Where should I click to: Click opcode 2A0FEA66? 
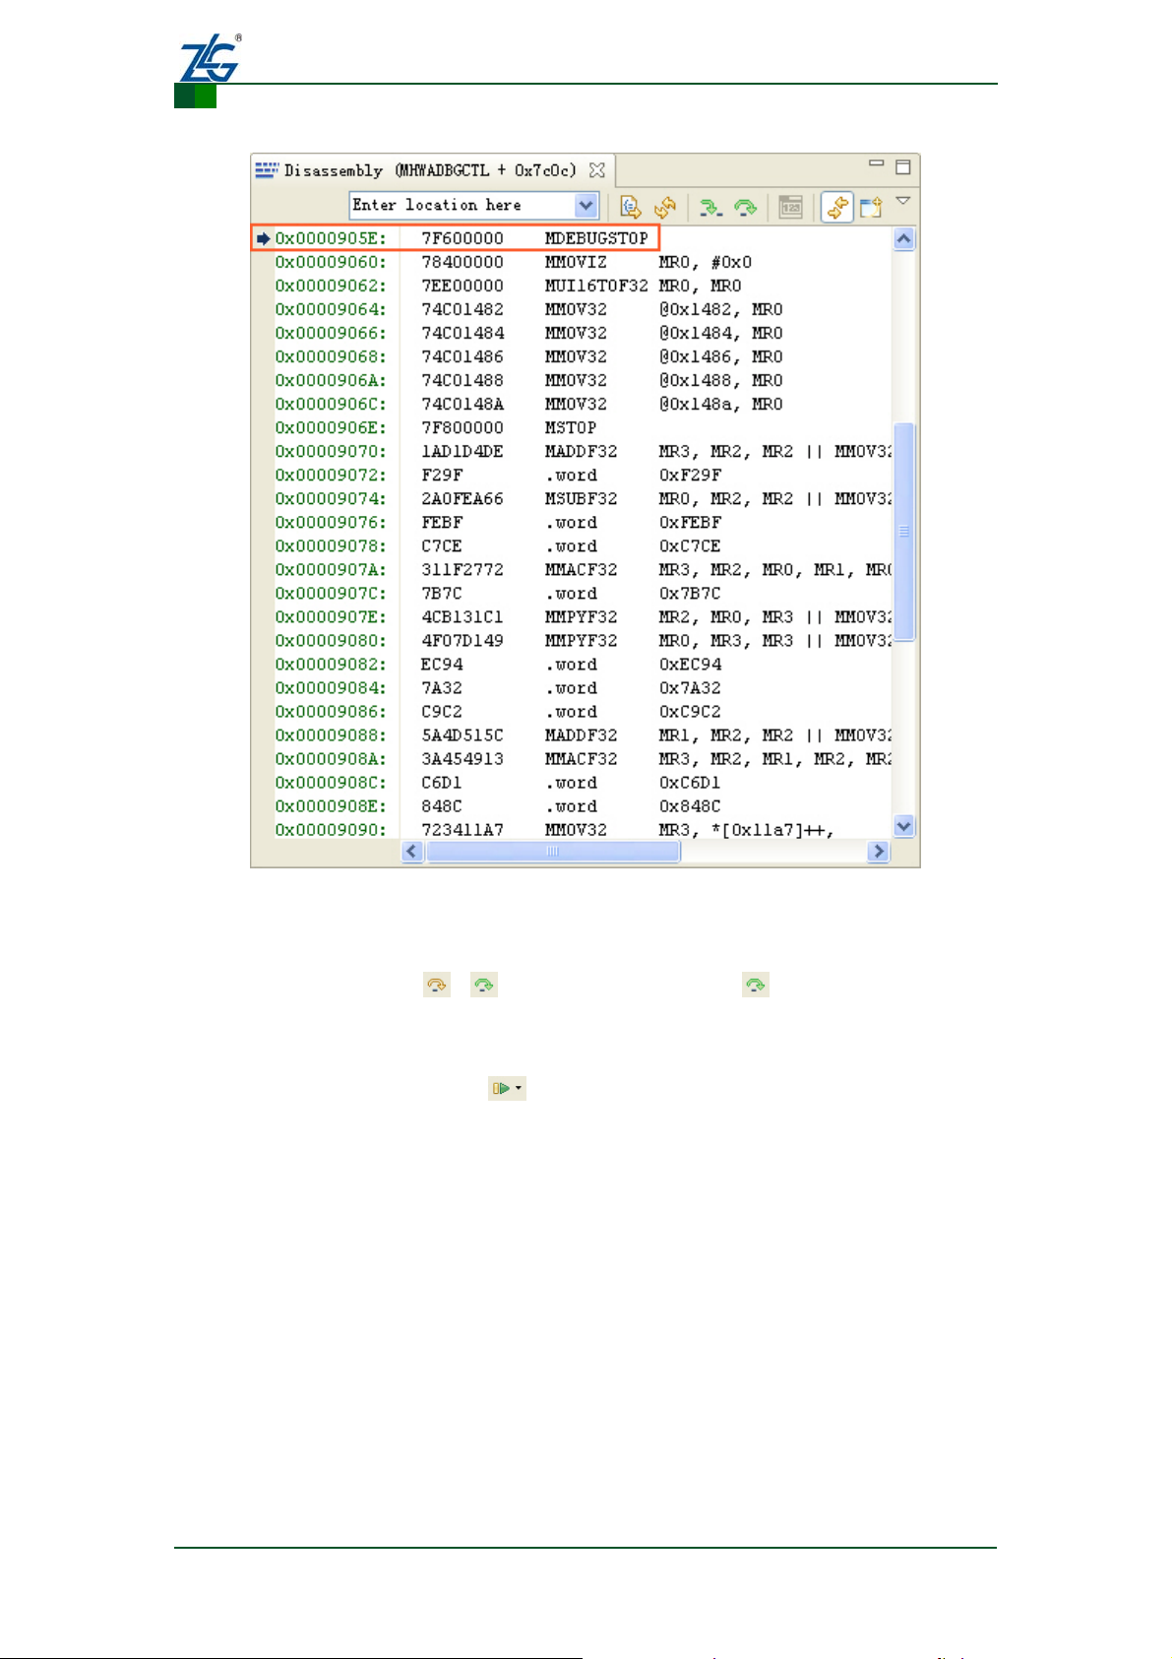463,498
